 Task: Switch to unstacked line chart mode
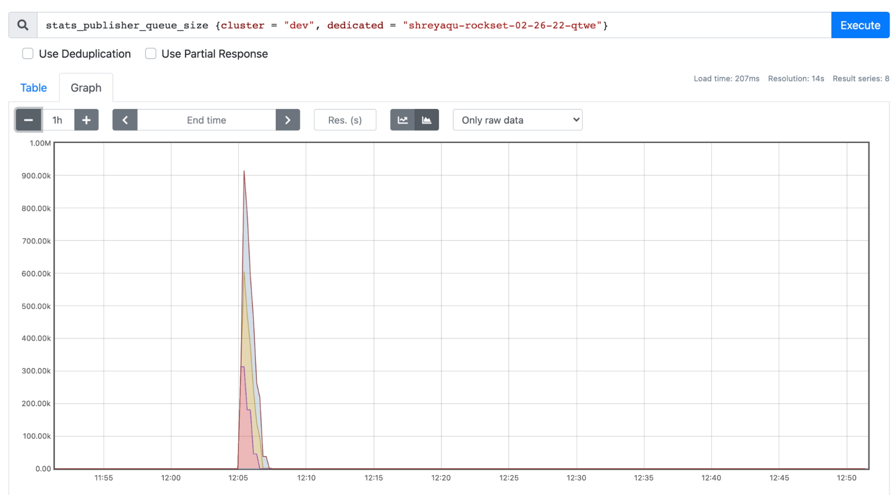pyautogui.click(x=403, y=120)
